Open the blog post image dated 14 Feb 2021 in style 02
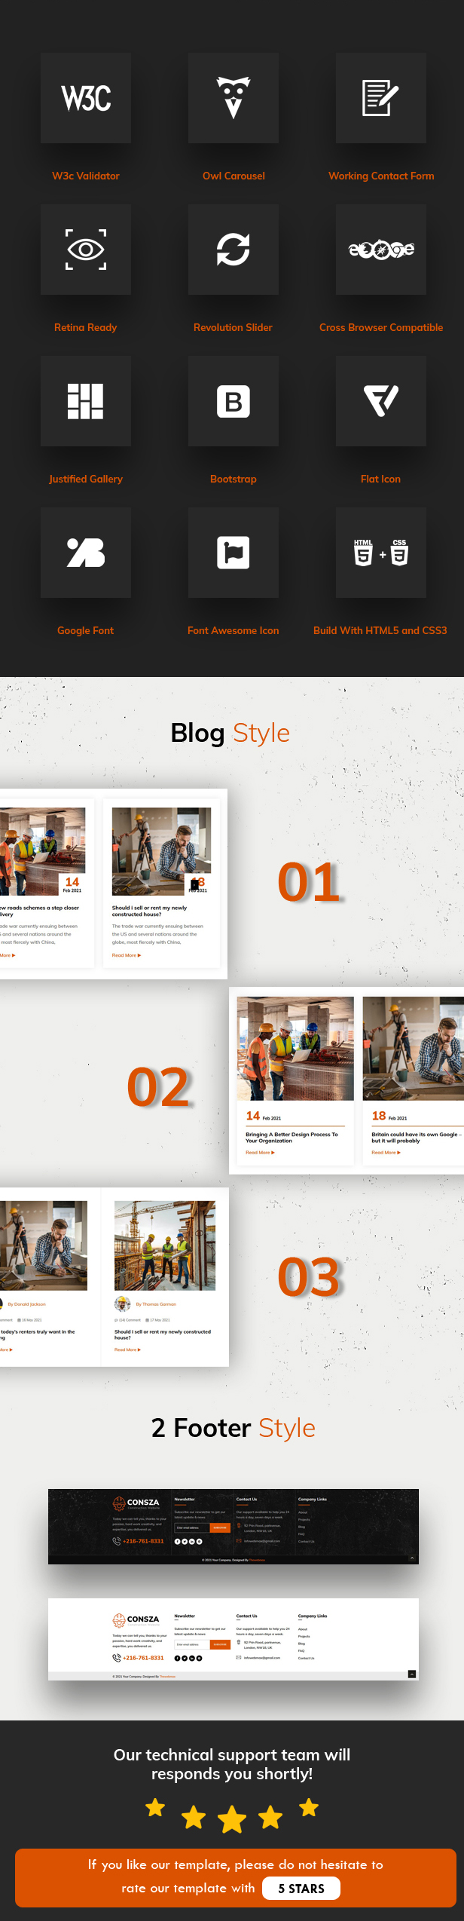This screenshot has width=464, height=1921. point(295,1048)
